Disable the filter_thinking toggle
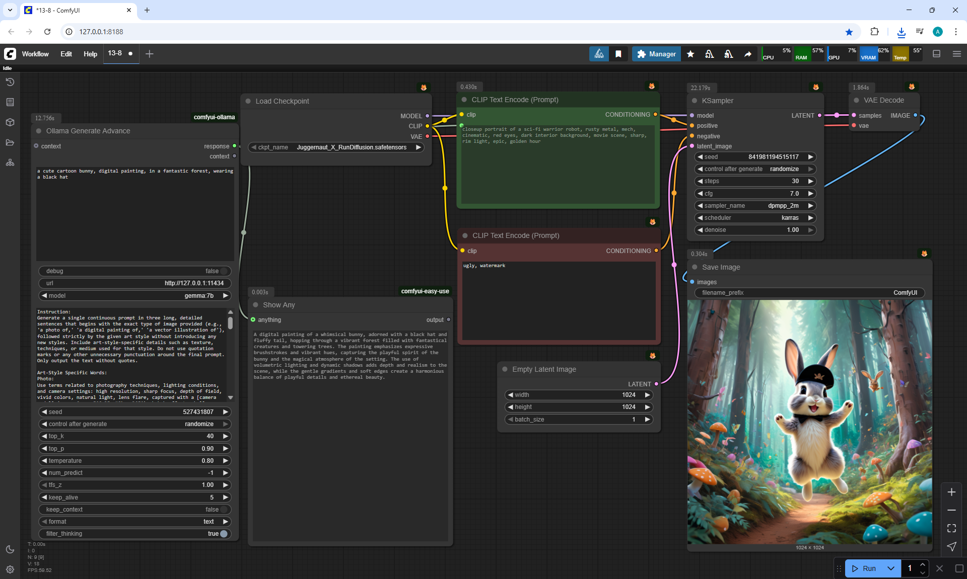The image size is (967, 579). (224, 534)
